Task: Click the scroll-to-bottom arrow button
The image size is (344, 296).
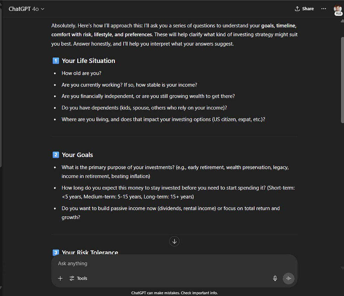Action: [174, 241]
